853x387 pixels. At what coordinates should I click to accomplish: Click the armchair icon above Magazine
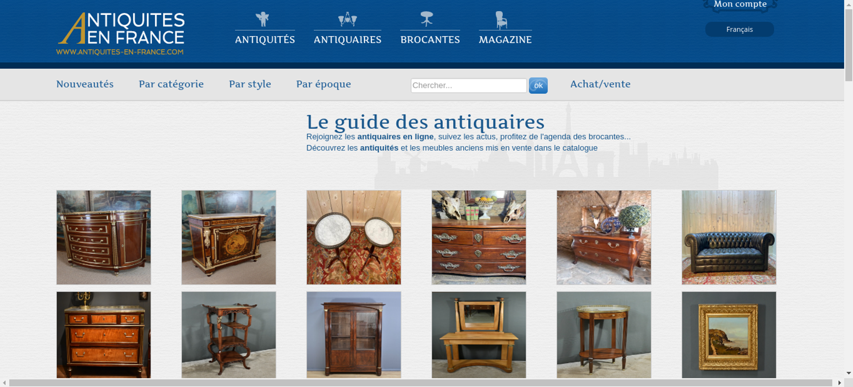point(501,20)
